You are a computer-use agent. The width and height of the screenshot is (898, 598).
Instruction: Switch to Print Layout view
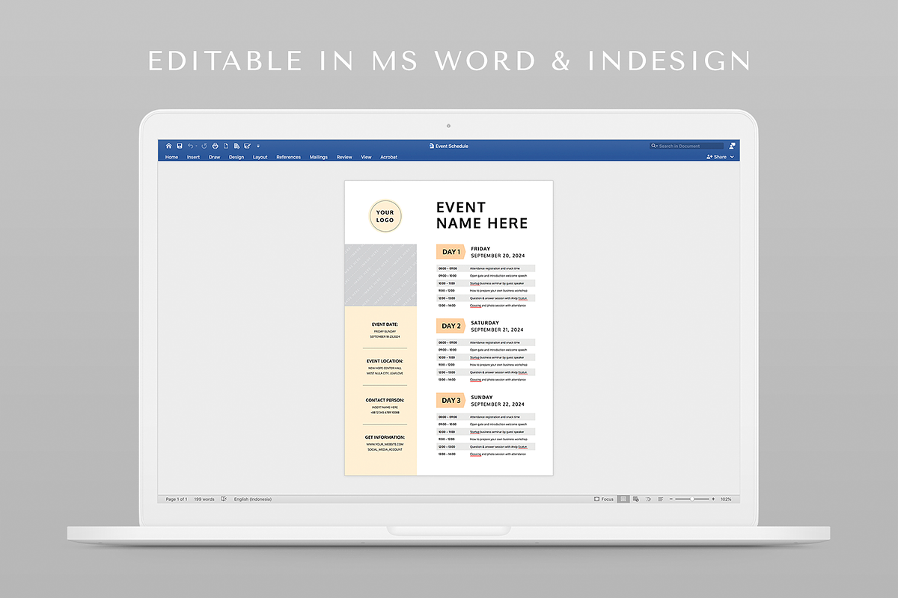[623, 499]
